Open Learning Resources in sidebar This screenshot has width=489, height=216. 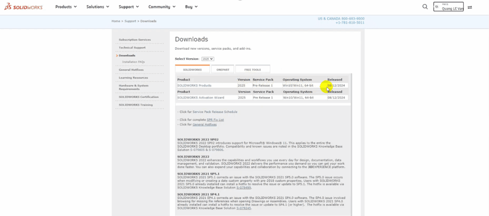click(134, 77)
